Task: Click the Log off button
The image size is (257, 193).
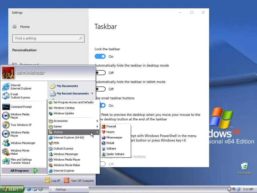Action: (52, 180)
